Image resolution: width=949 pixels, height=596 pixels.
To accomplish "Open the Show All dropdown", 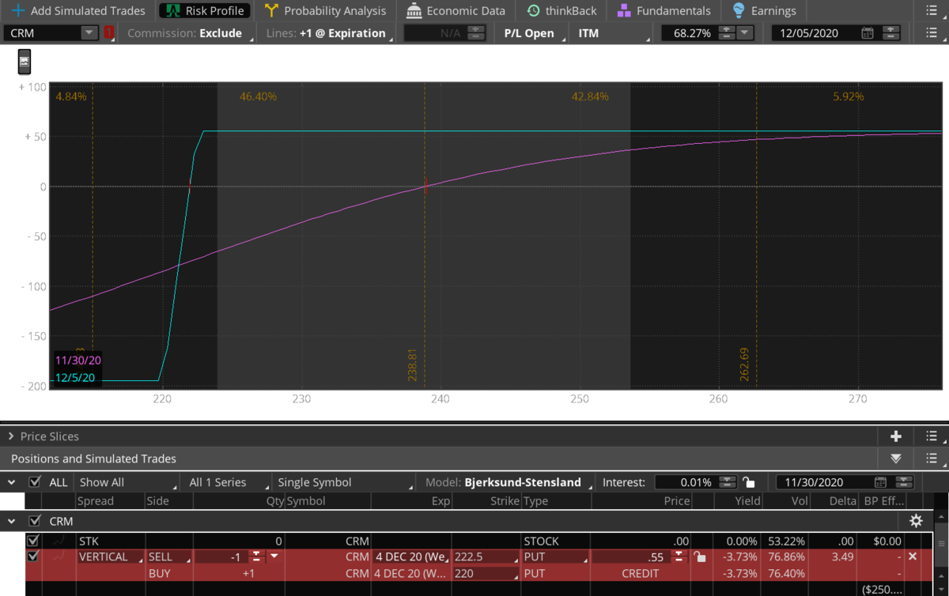I will coord(127,482).
